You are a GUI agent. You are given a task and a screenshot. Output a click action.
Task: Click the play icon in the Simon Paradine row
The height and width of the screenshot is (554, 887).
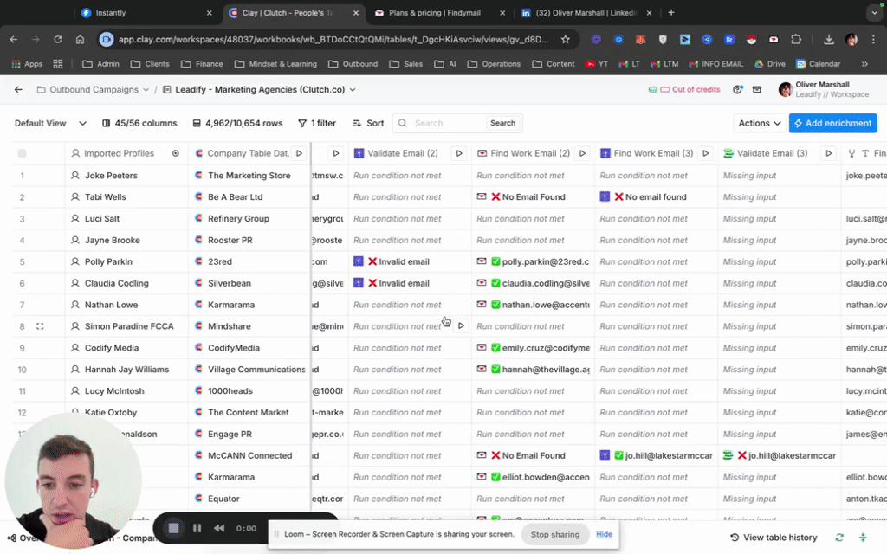[x=461, y=326]
